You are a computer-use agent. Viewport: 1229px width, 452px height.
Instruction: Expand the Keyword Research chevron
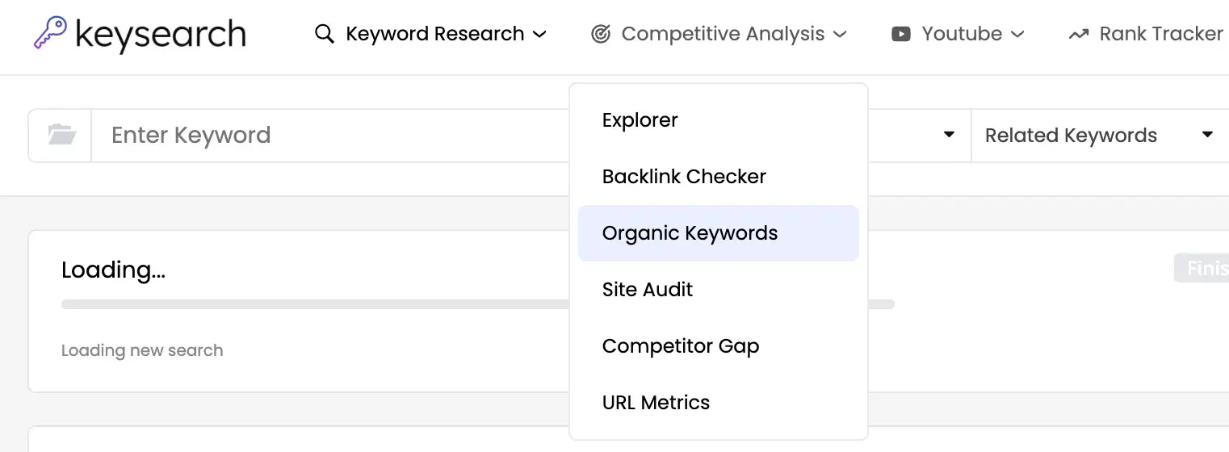point(540,34)
